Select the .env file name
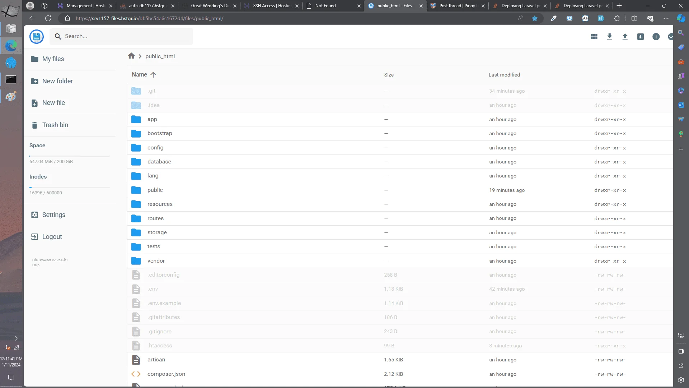Viewport: 689px width, 388px height. pyautogui.click(x=153, y=289)
